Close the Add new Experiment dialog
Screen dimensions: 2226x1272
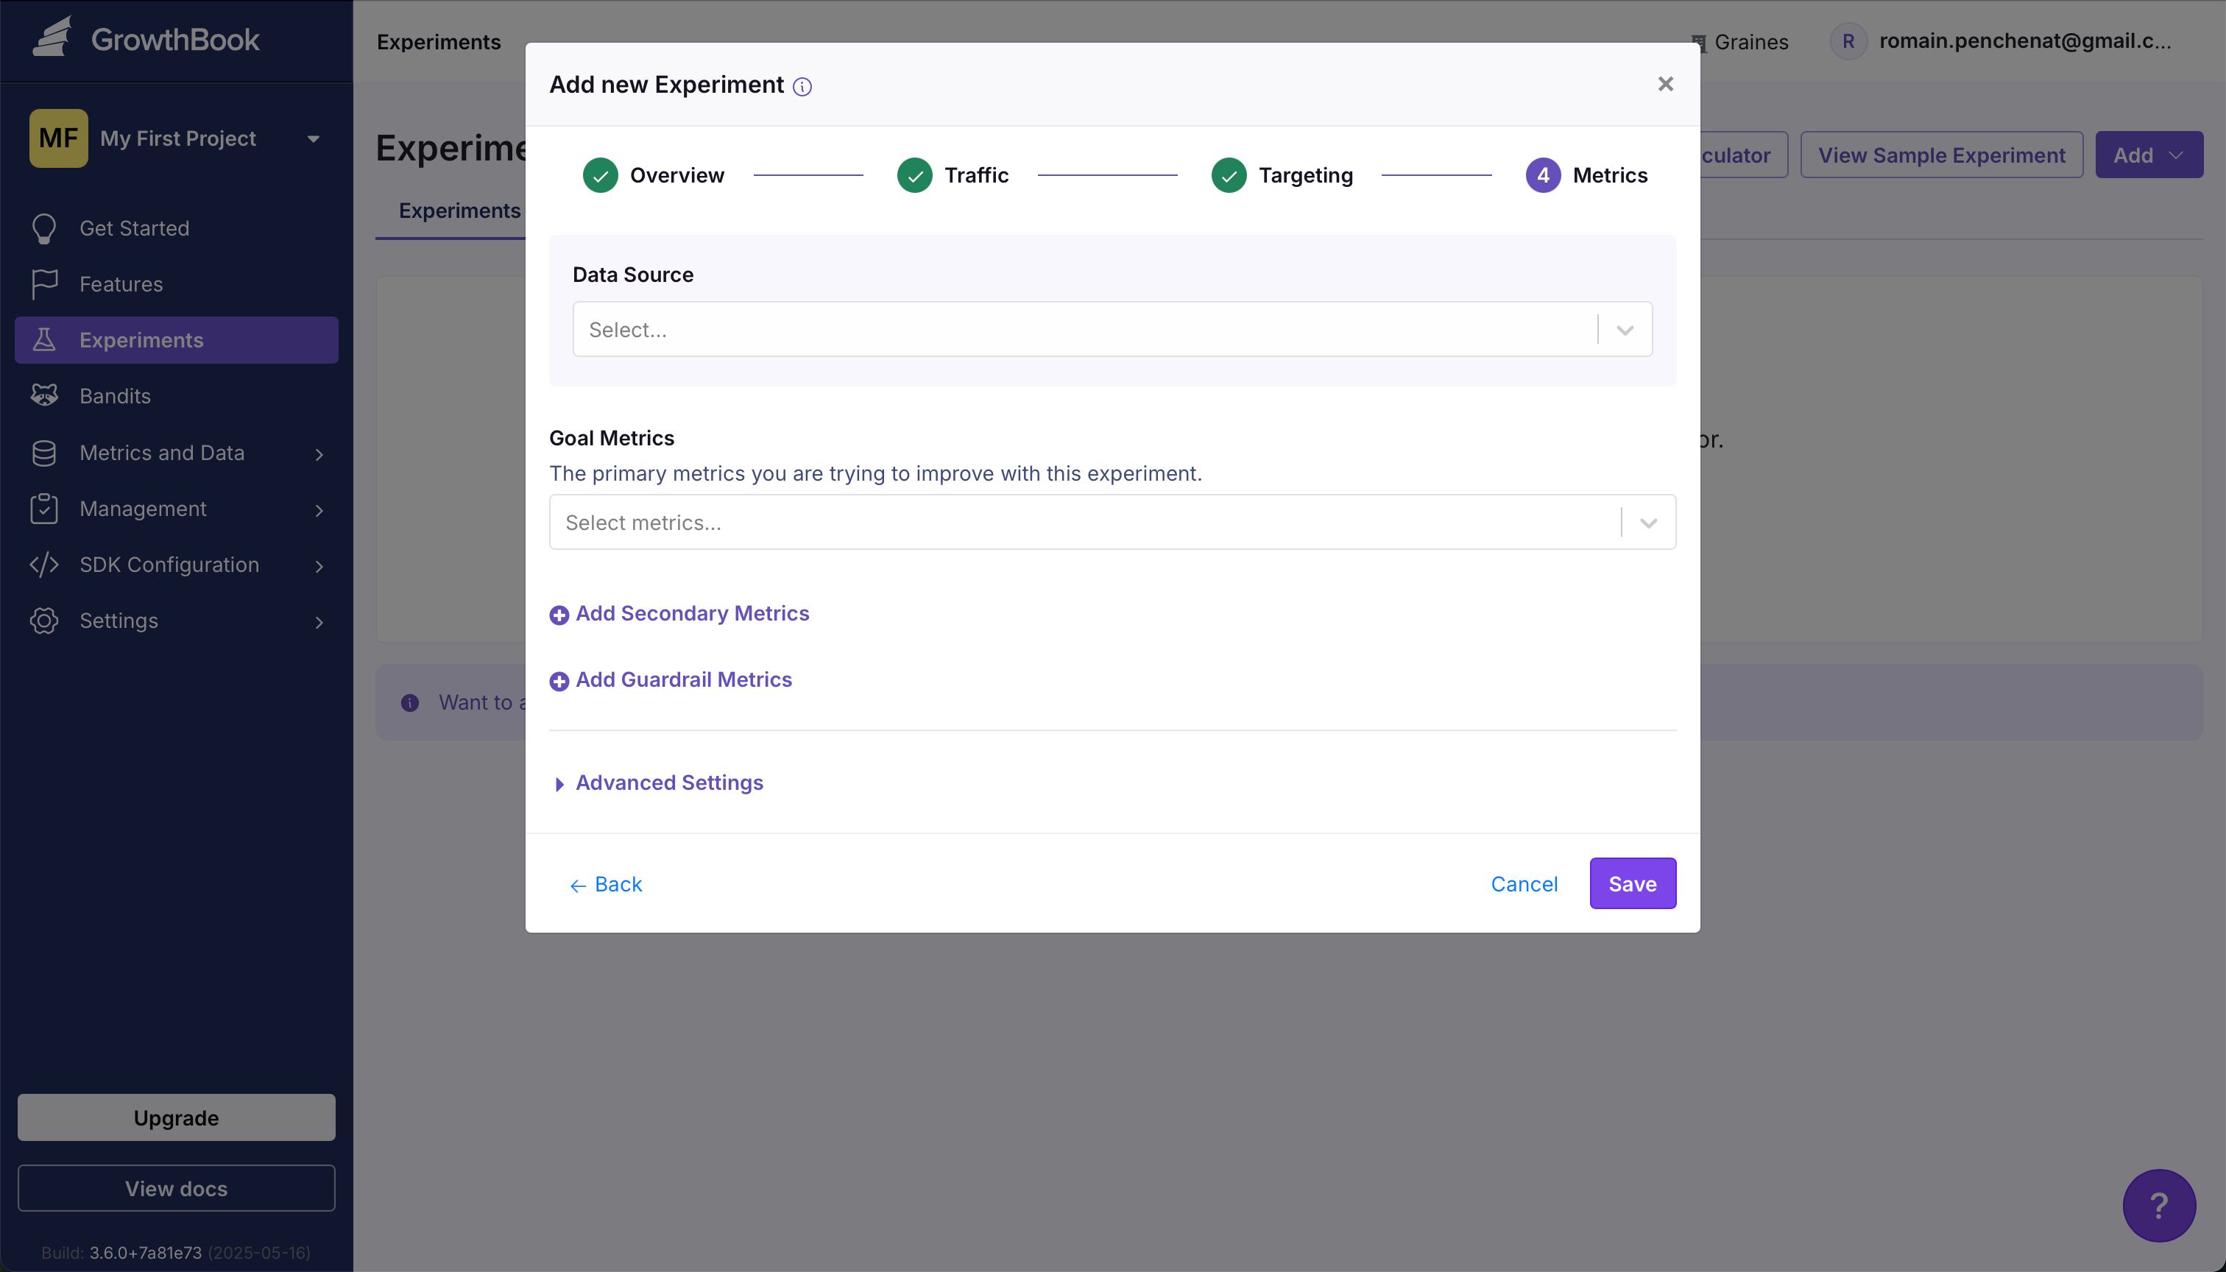(1665, 84)
